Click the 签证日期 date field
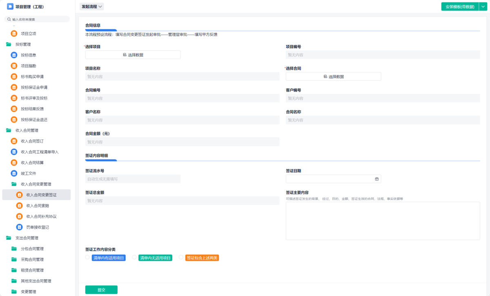490x296 pixels. (333, 179)
